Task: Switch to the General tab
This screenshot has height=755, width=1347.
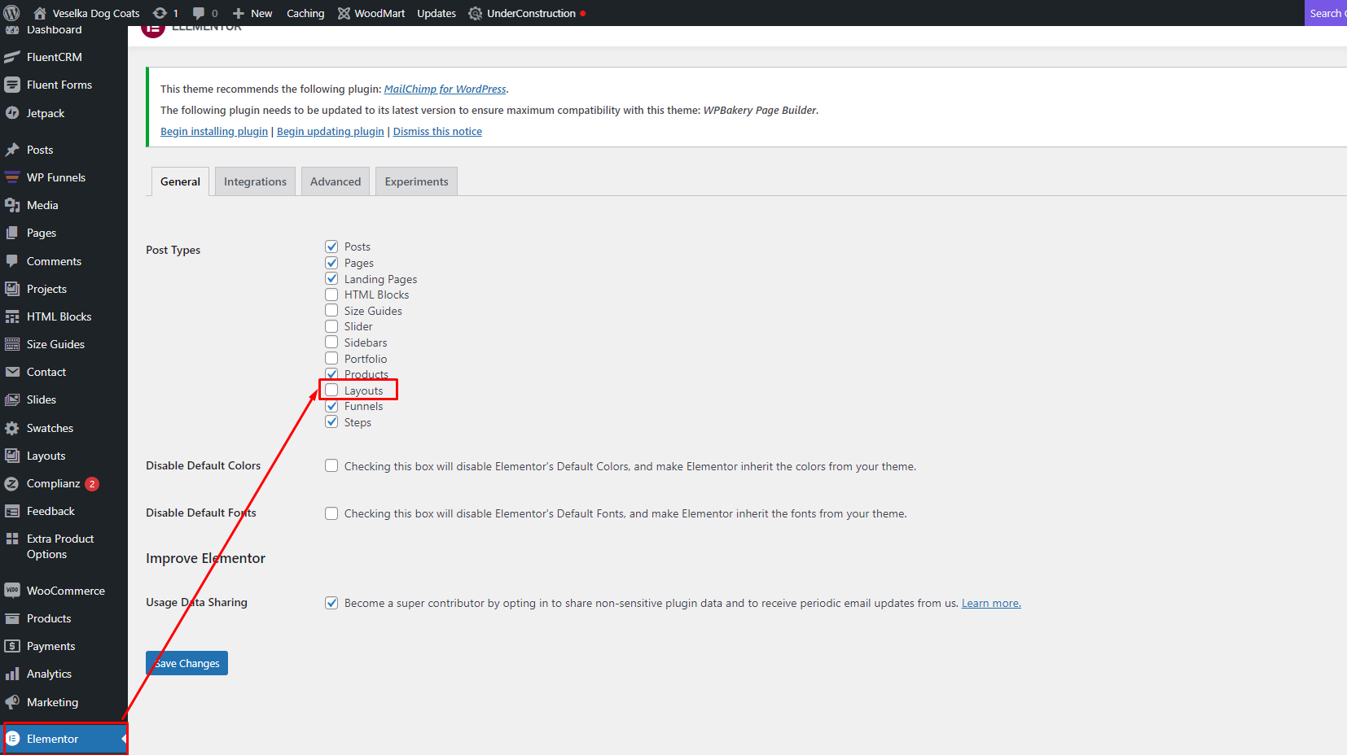Action: pos(180,181)
